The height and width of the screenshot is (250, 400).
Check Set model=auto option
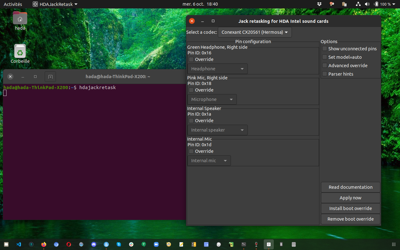tap(325, 57)
